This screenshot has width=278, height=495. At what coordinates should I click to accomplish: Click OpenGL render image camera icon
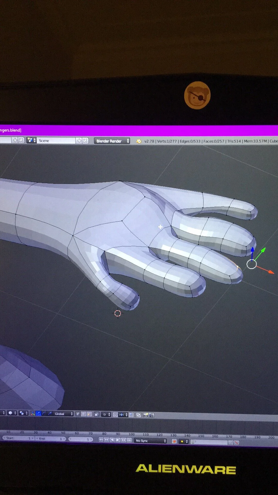[146, 415]
